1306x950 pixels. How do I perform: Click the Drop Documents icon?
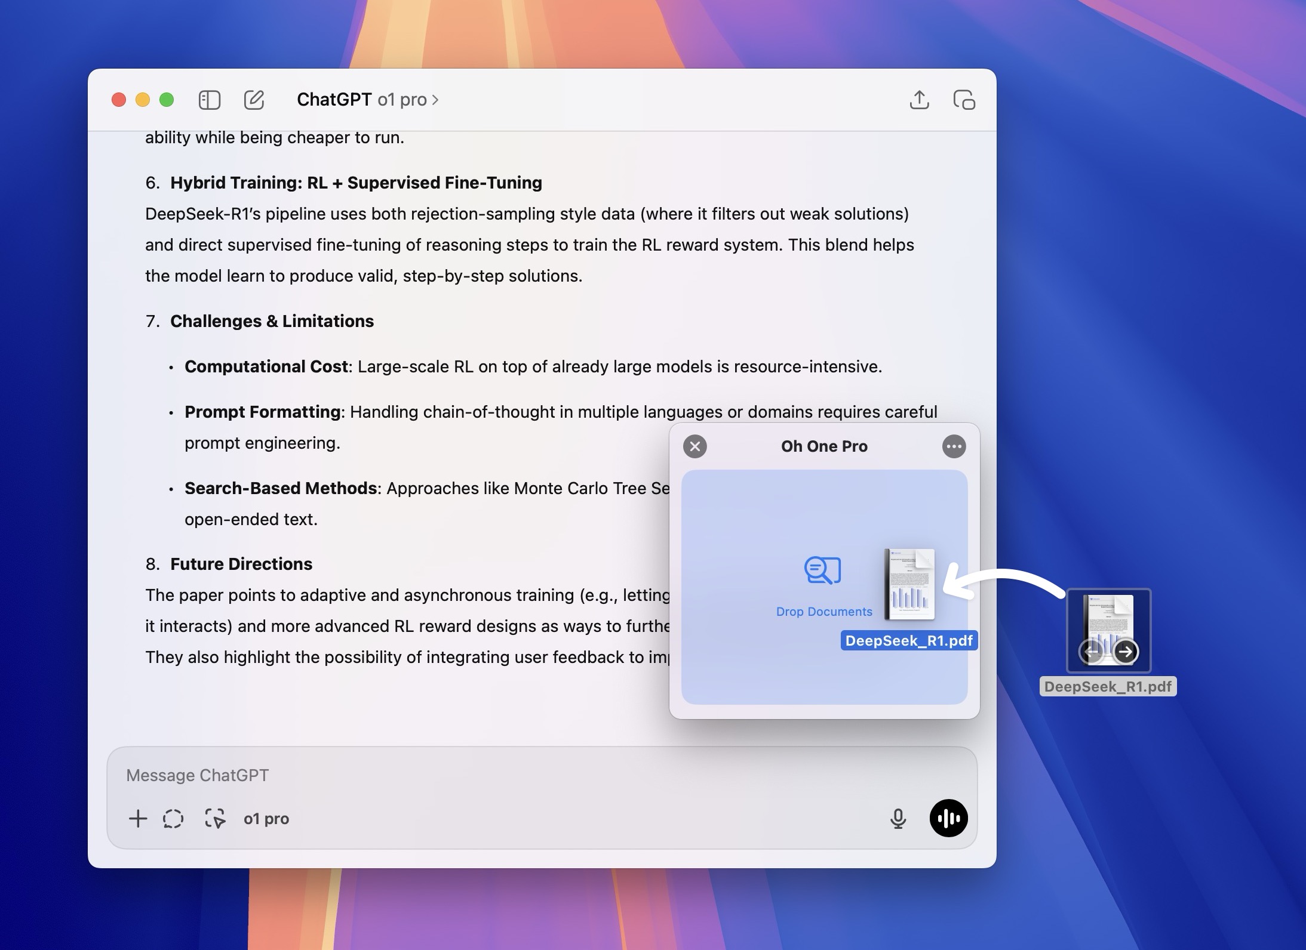(823, 570)
